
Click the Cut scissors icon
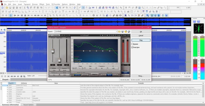[x=25, y=8]
